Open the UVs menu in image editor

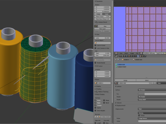pos(137,53)
